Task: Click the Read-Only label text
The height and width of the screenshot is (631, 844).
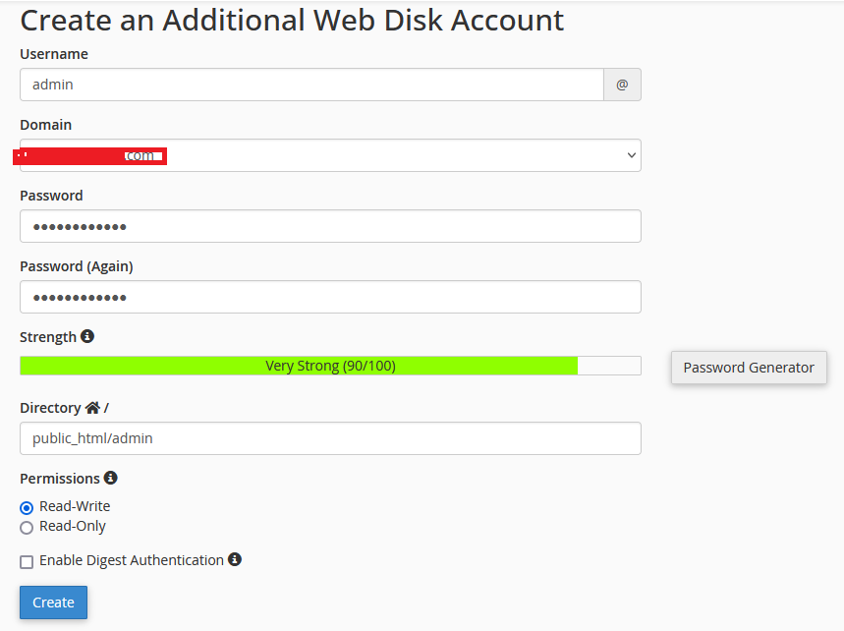Action: [x=73, y=526]
